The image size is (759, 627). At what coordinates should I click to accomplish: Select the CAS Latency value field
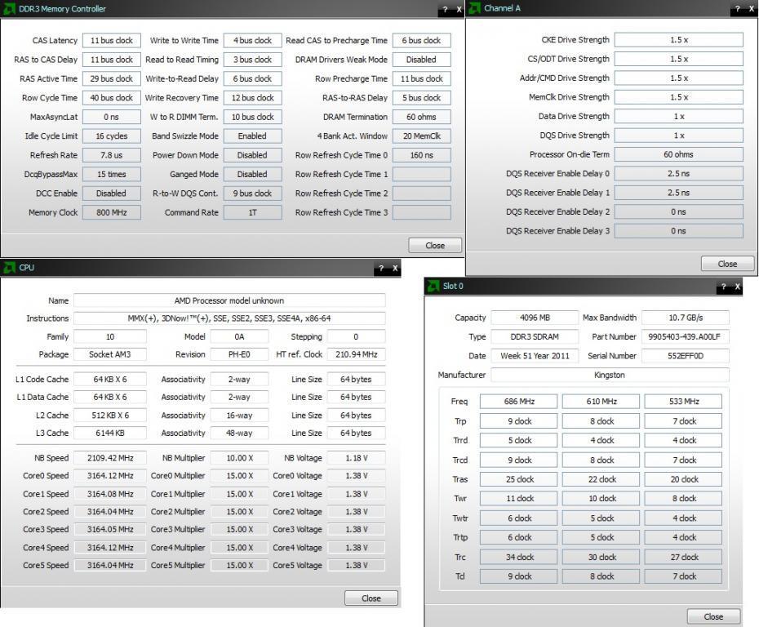pos(112,40)
